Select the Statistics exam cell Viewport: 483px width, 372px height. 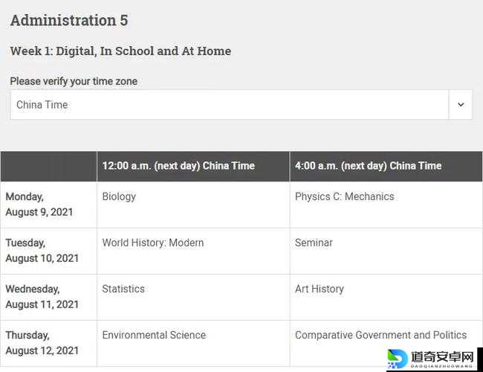click(123, 289)
